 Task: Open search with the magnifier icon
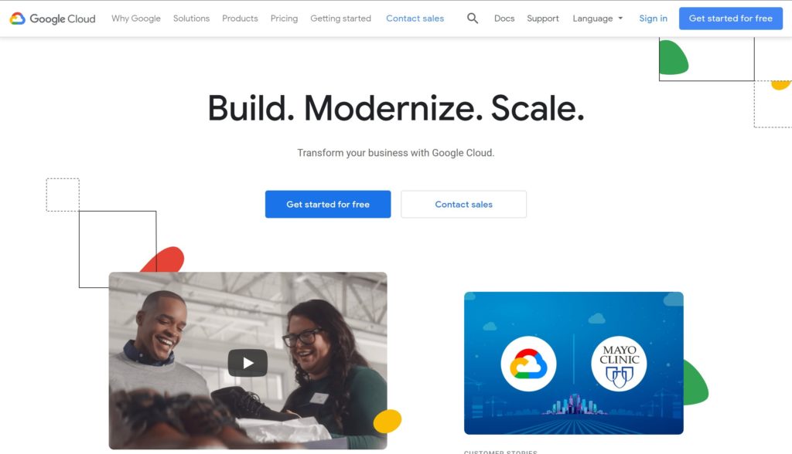click(473, 19)
